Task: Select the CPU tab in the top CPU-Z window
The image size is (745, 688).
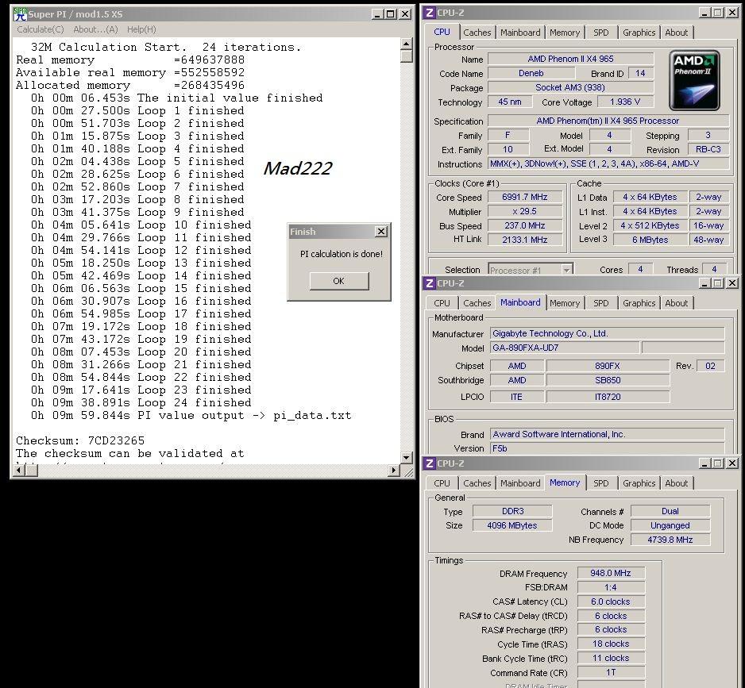Action: click(442, 32)
